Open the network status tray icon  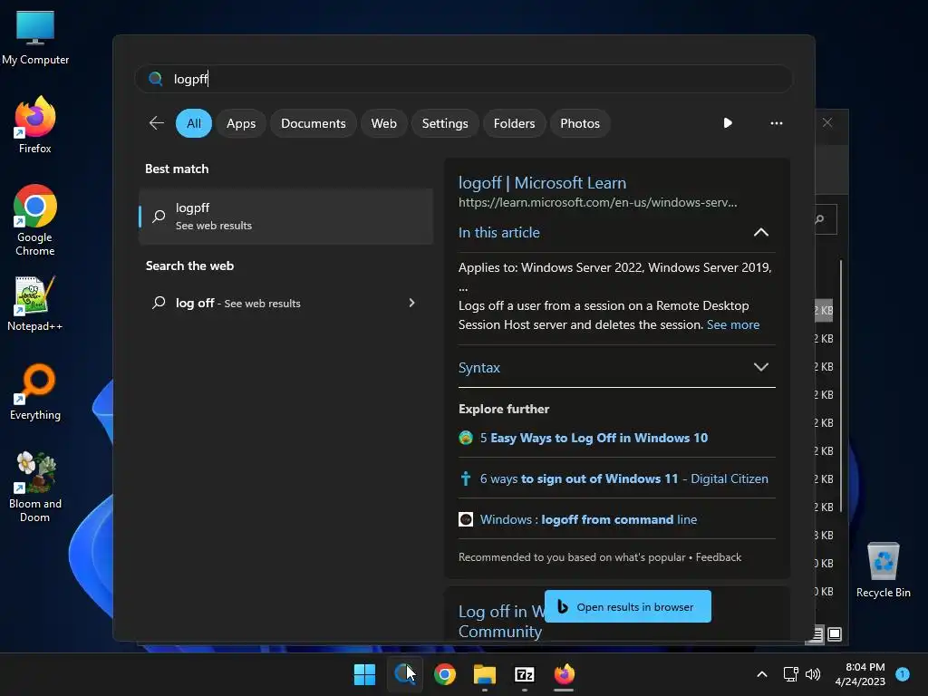coord(790,674)
